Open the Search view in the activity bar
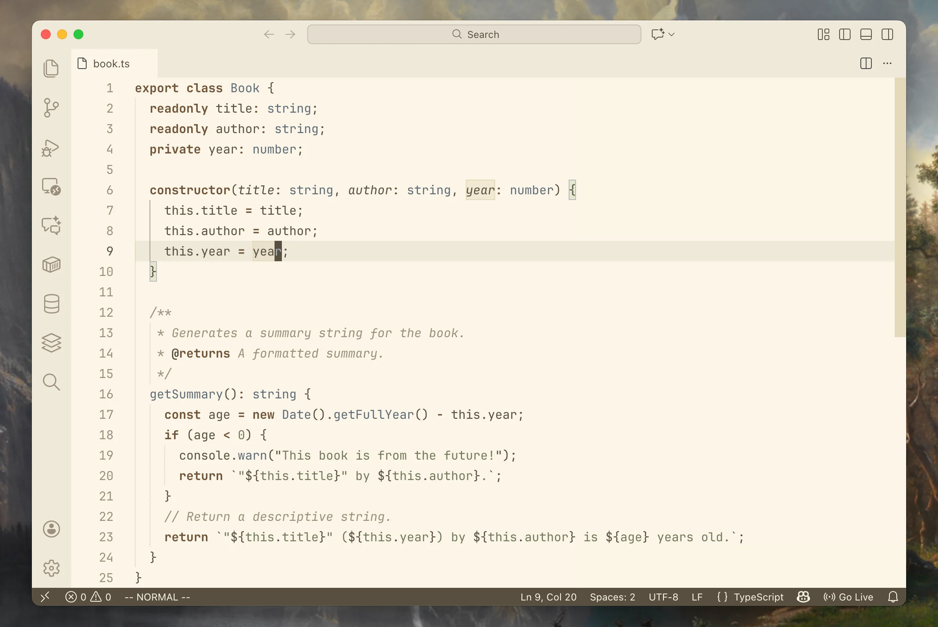Viewport: 938px width, 627px height. tap(51, 382)
